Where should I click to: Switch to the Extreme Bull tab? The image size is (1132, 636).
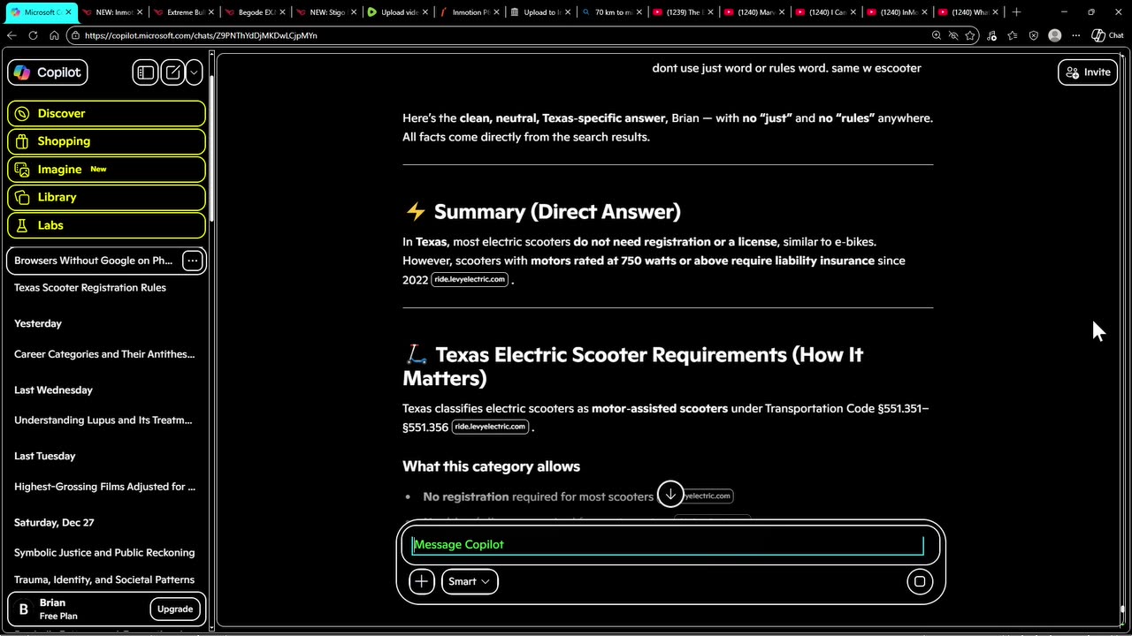click(186, 12)
